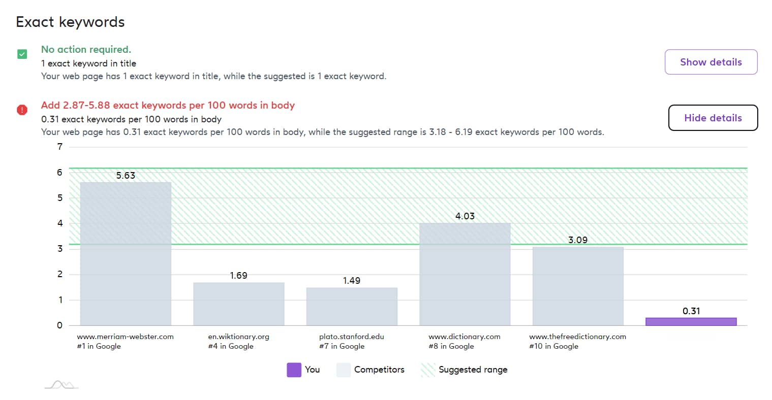Toggle the You legend label
Screen dimensions: 772x400
click(313, 370)
